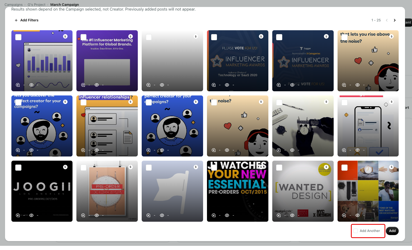The width and height of the screenshot is (412, 250).
Task: Check the white flag placeholder post
Action: pos(149,168)
